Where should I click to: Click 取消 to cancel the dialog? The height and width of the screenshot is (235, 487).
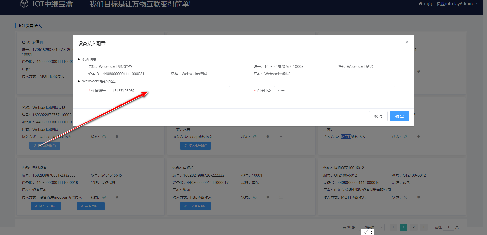(378, 116)
